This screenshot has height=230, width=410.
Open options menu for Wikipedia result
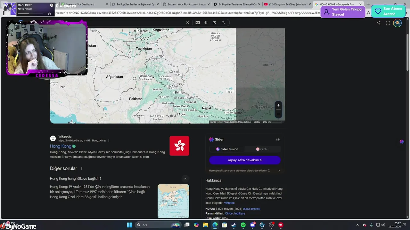pyautogui.click(x=109, y=141)
